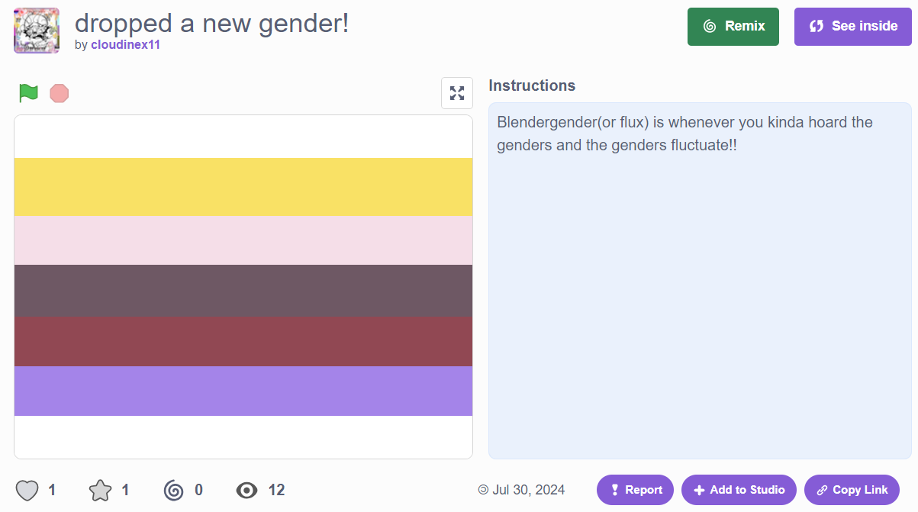The width and height of the screenshot is (918, 512).
Task: Click the maroon stripe on the stage
Action: pos(243,341)
